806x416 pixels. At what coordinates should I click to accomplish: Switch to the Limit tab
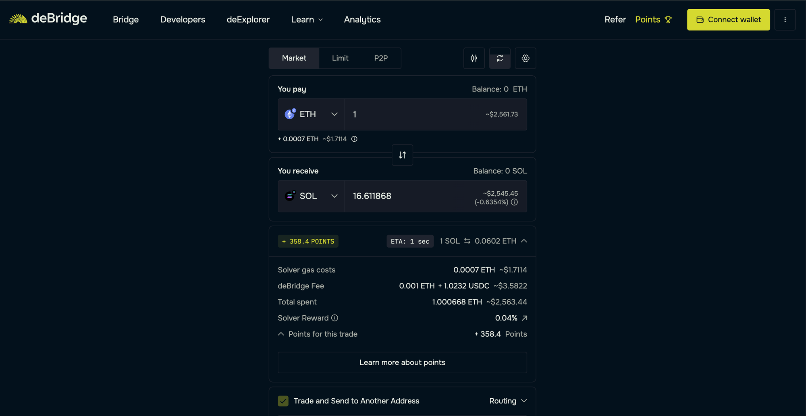340,58
